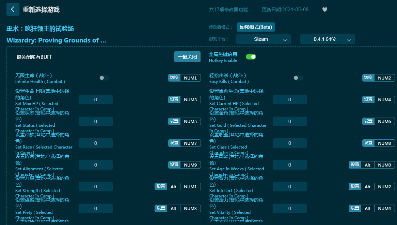Click 切换 button for NUM1 hotkey

pyautogui.click(x=174, y=78)
